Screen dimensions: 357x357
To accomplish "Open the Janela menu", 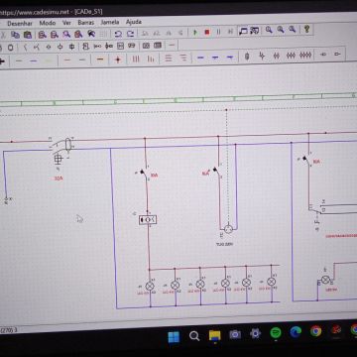I will pyautogui.click(x=110, y=23).
